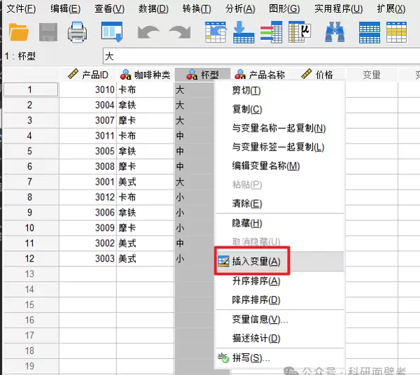Click the cell value input field showing 大

point(259,55)
